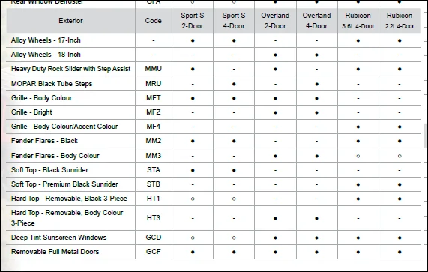Click the MFZ grille code
This screenshot has height=272, width=428.
tap(153, 112)
